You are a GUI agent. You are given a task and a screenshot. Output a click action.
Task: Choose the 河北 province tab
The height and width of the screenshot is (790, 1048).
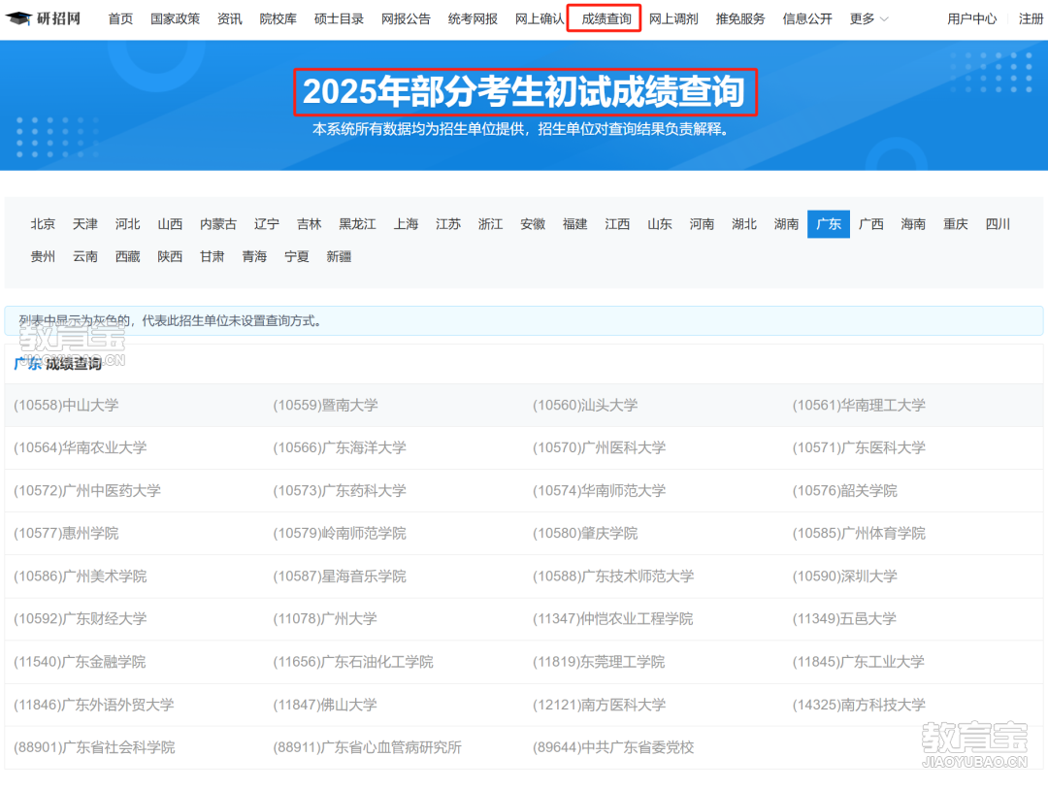(x=128, y=224)
